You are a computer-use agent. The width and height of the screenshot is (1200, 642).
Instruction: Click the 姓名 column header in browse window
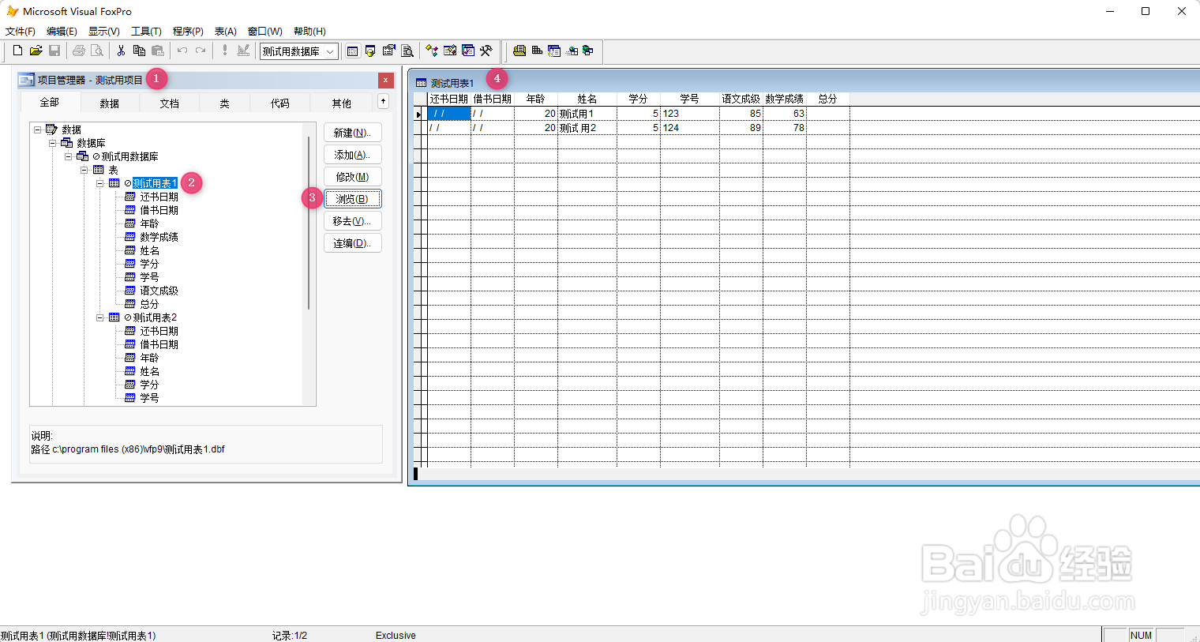[587, 99]
